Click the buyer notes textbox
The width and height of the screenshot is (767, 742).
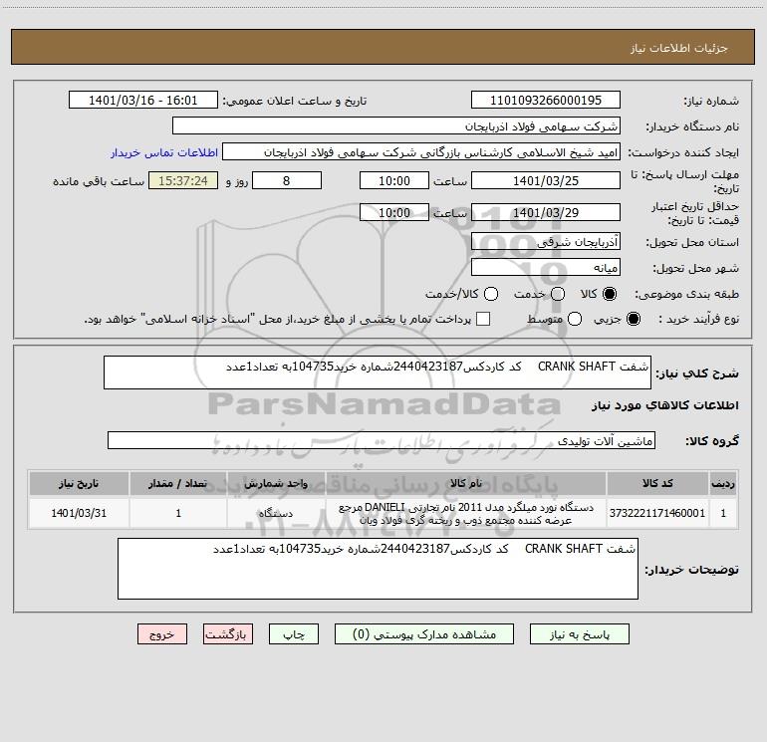coord(378,569)
